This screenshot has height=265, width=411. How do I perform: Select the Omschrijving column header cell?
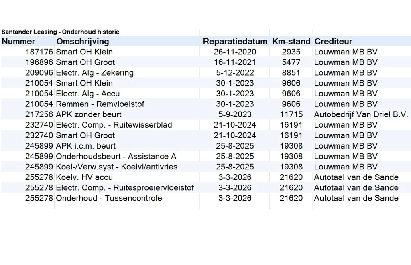pos(127,41)
